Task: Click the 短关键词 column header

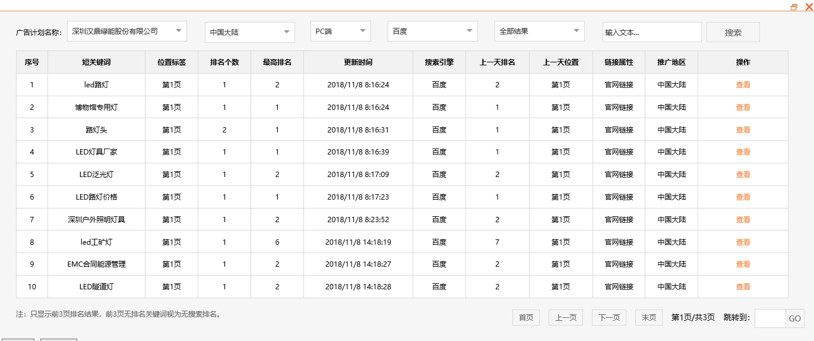Action: tap(97, 62)
